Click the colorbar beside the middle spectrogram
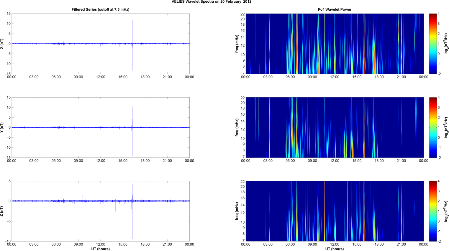The image size is (449, 251). [432, 127]
